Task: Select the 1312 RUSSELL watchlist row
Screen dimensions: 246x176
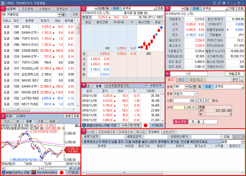Action: click(x=38, y=68)
